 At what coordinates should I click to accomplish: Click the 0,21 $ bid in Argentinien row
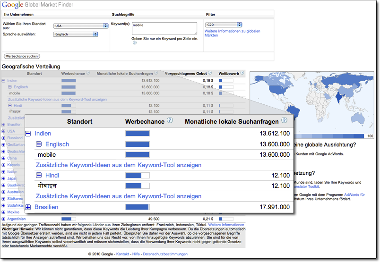tap(208, 219)
